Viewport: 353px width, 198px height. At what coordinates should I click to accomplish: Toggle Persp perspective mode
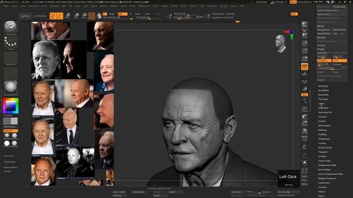click(x=304, y=67)
